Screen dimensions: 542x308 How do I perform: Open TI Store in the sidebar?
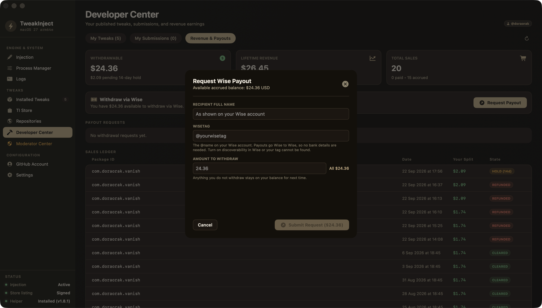click(38, 110)
